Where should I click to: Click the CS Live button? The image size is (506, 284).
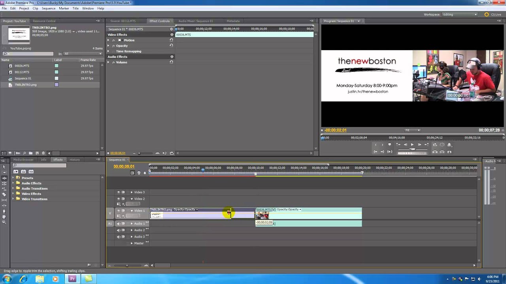(x=493, y=15)
